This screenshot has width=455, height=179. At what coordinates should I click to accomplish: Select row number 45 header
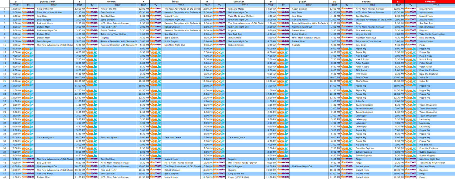tap(5, 173)
